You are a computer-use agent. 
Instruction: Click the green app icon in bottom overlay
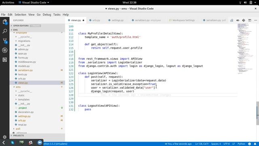[21, 142]
